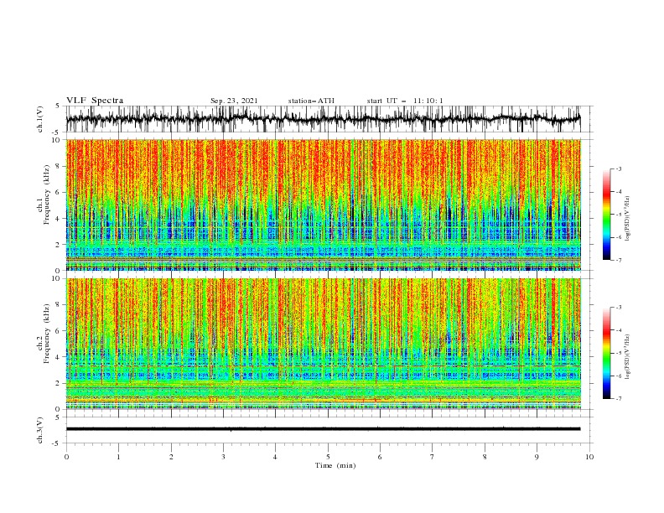The image size is (664, 513).
Task: Click the '6' frequency tick of ch.2 spectrogram
Action: [x=60, y=331]
